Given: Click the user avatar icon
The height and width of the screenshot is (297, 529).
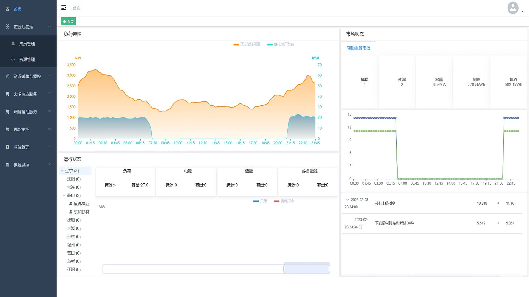Looking at the screenshot, I should point(513,8).
